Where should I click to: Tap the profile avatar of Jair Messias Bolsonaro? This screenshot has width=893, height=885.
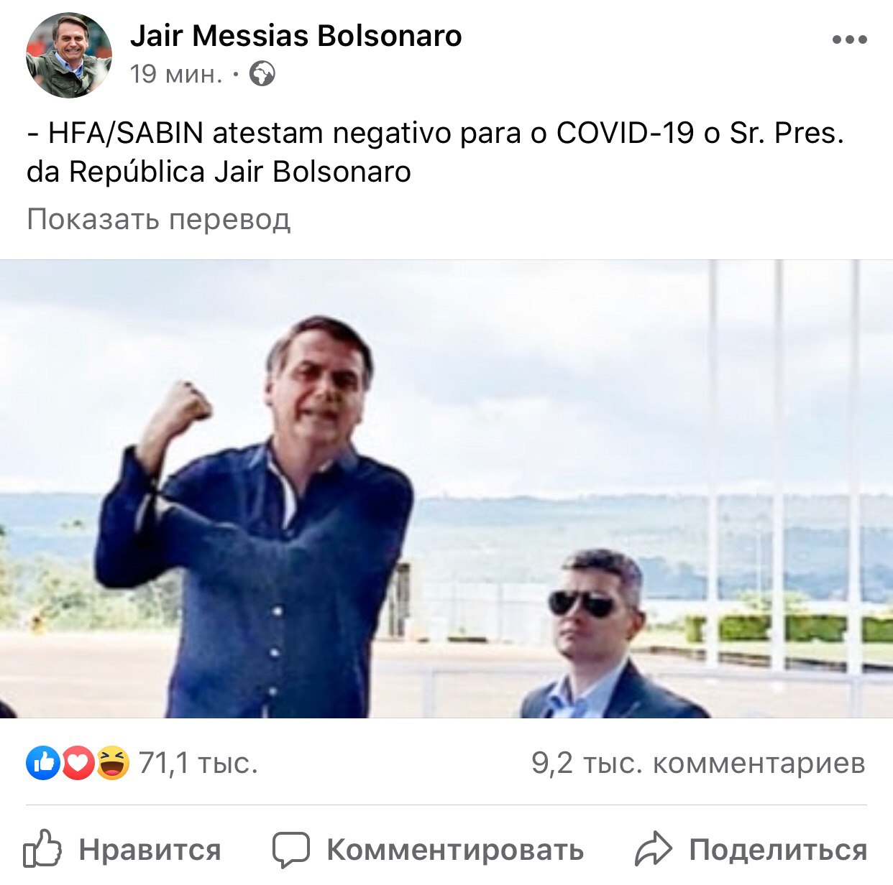[69, 55]
